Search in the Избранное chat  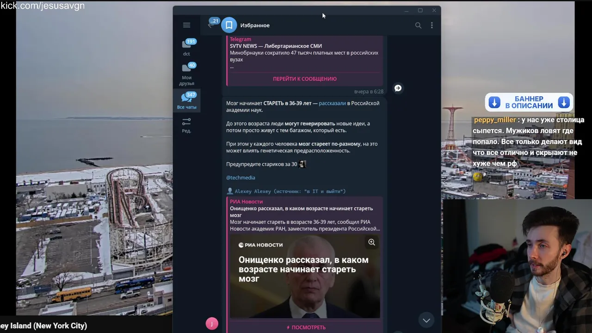click(418, 25)
